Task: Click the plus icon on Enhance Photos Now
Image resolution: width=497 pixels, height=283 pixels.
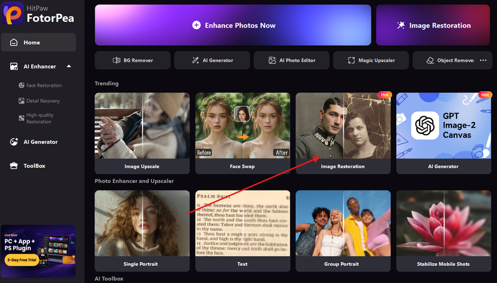Action: [196, 25]
